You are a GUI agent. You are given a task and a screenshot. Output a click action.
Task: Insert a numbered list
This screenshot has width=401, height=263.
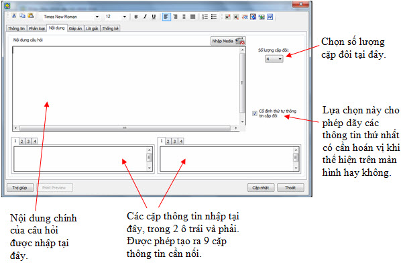(205, 17)
